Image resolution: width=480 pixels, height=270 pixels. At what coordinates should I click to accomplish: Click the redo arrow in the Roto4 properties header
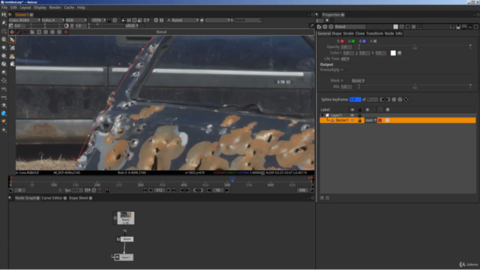point(413,27)
